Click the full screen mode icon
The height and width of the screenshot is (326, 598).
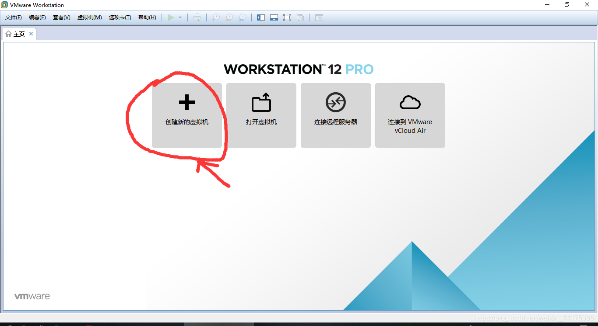[287, 17]
